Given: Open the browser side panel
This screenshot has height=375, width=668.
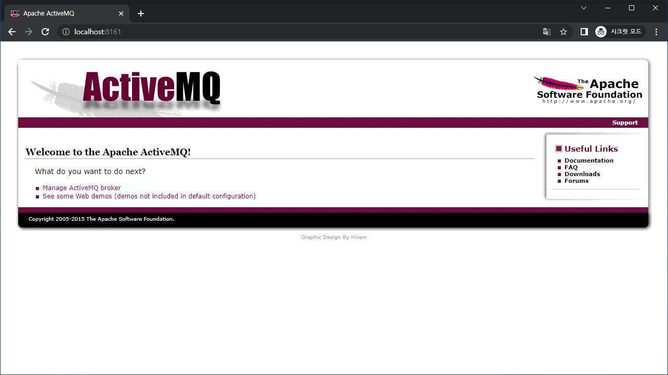Looking at the screenshot, I should (x=583, y=32).
